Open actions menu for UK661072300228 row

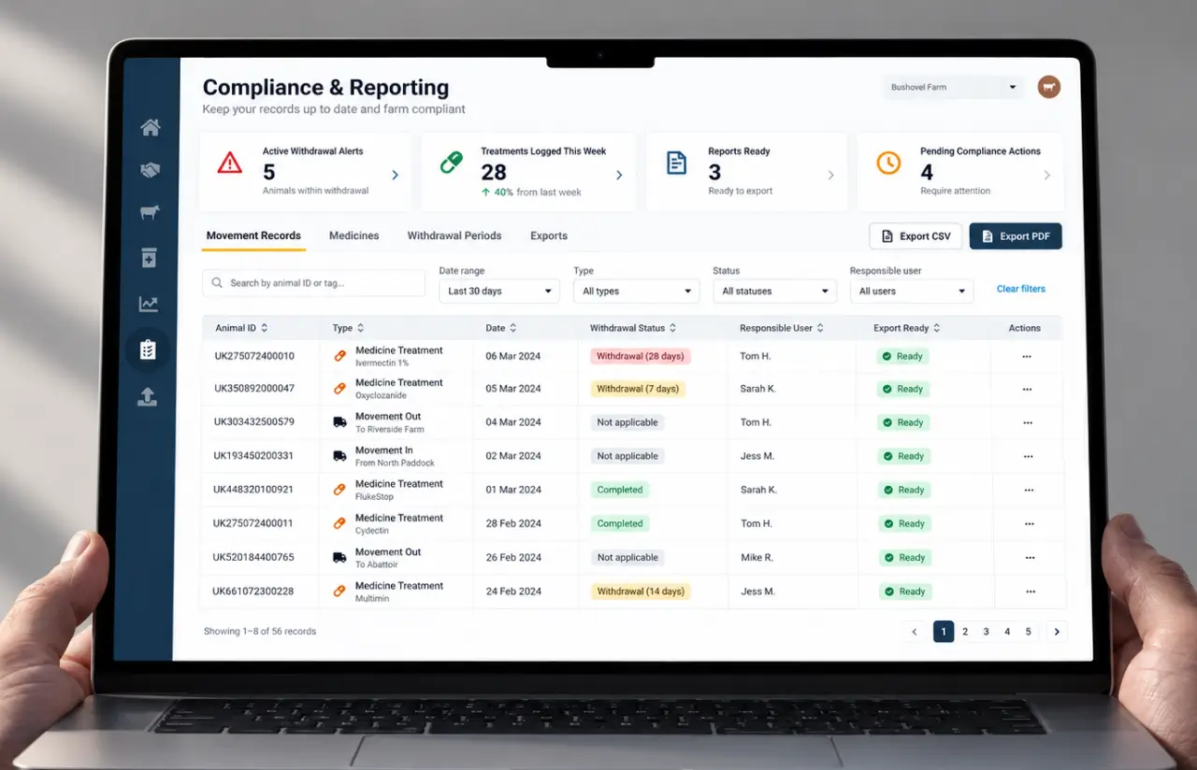click(1031, 592)
